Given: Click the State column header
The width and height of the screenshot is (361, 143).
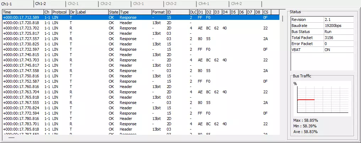Looking at the screenshot, I should coord(114,12).
